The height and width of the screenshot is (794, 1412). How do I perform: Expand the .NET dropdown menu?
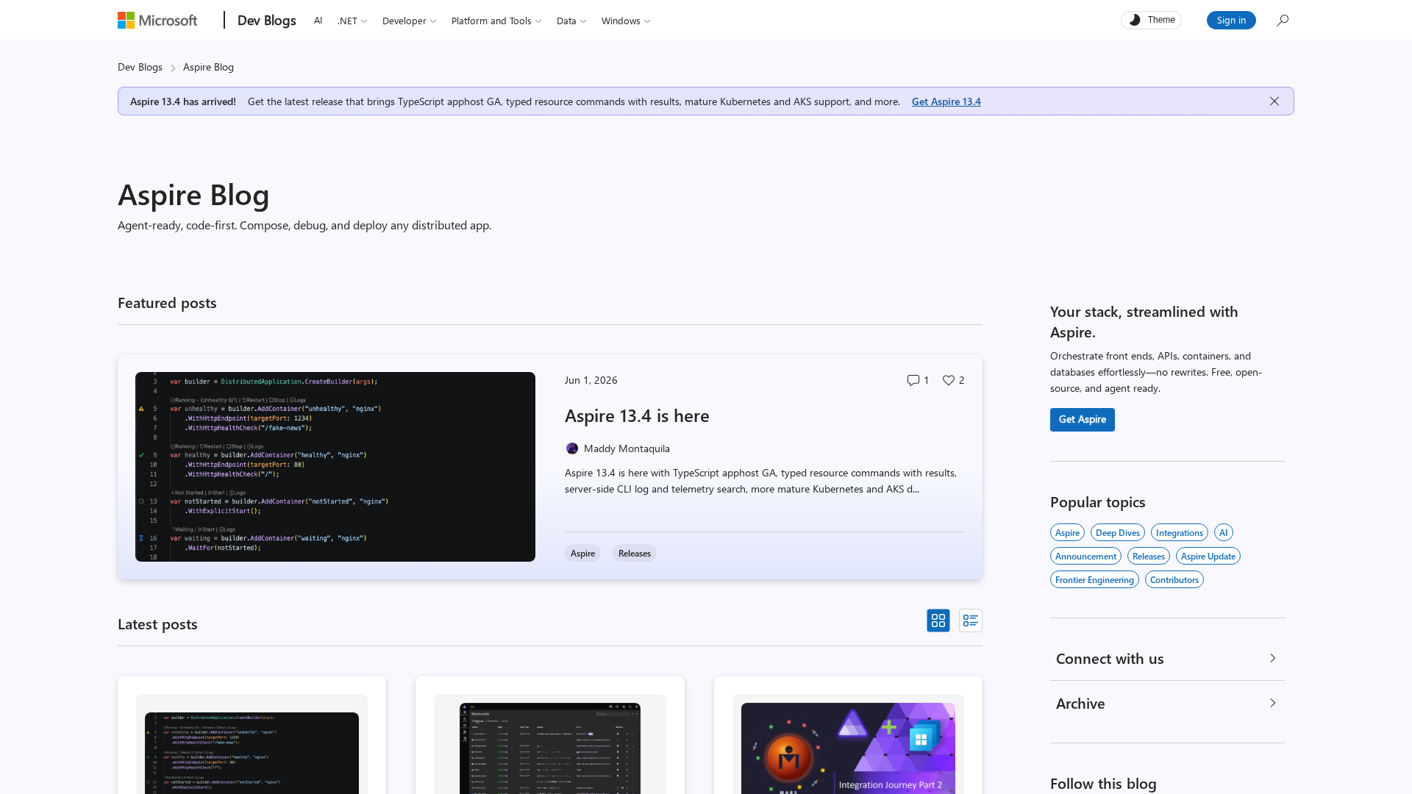[352, 21]
